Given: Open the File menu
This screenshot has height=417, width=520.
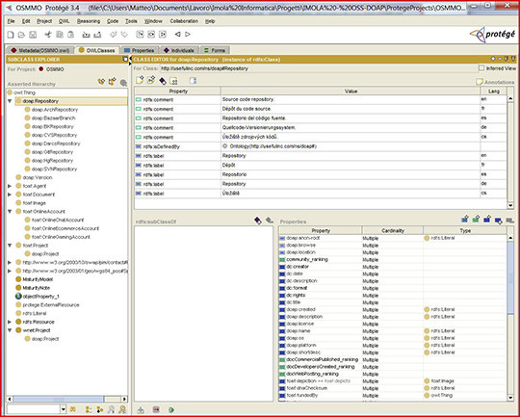Looking at the screenshot, I should click(12, 21).
